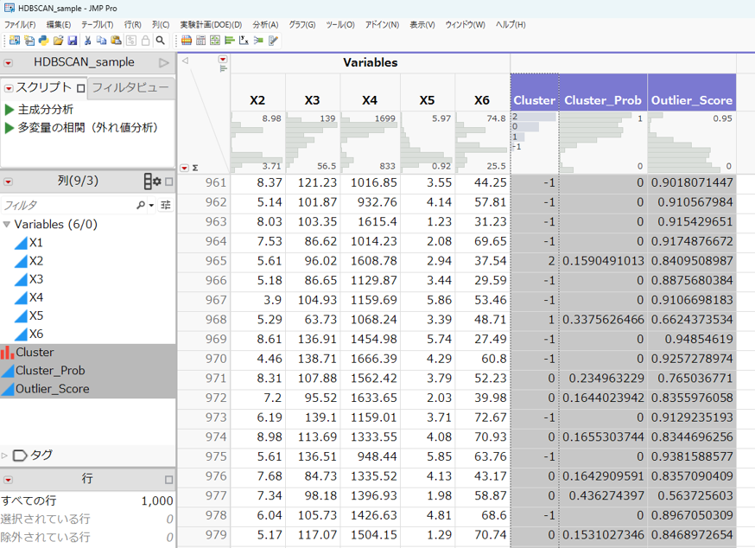Click the magnifying glass search icon

pos(161,41)
